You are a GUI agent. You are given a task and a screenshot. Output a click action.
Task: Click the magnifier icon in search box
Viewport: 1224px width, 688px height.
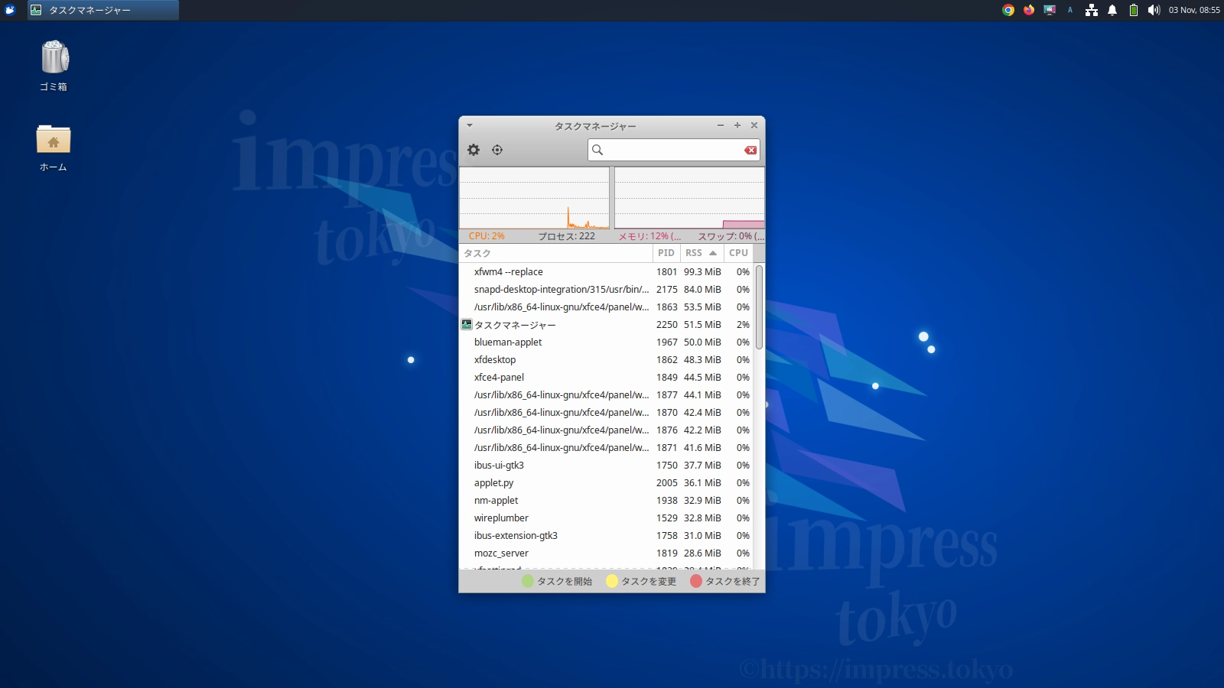pos(597,150)
